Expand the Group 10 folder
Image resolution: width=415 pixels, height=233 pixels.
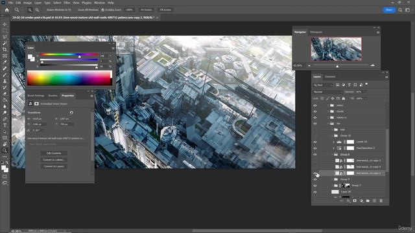click(x=332, y=136)
